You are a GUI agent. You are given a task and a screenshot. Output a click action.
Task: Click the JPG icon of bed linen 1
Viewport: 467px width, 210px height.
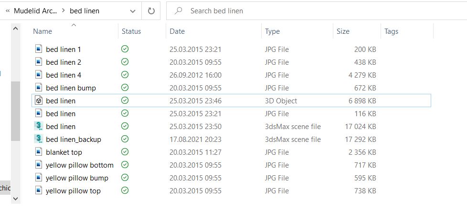pos(39,49)
